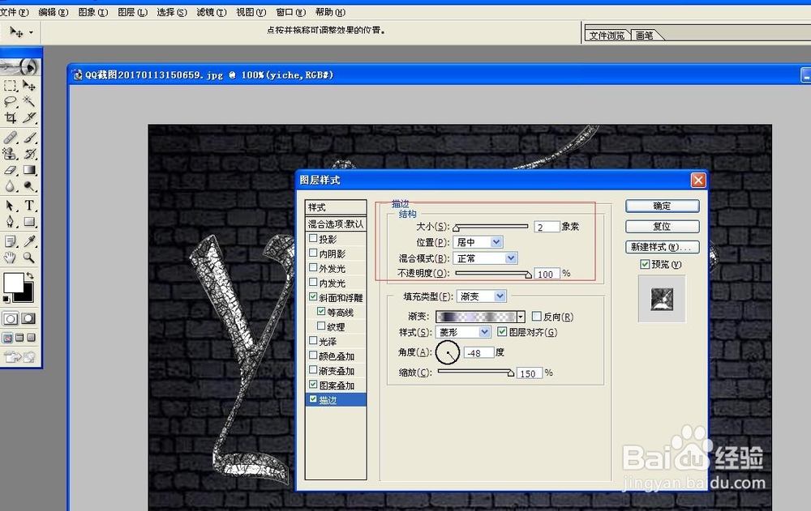
Task: Select the Move tool in the toolbox
Action: click(29, 86)
